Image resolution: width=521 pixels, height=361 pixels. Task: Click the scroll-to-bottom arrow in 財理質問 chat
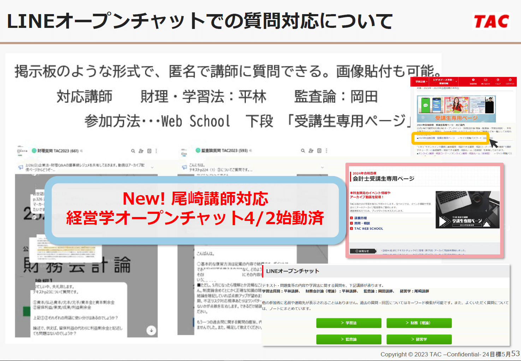152,331
